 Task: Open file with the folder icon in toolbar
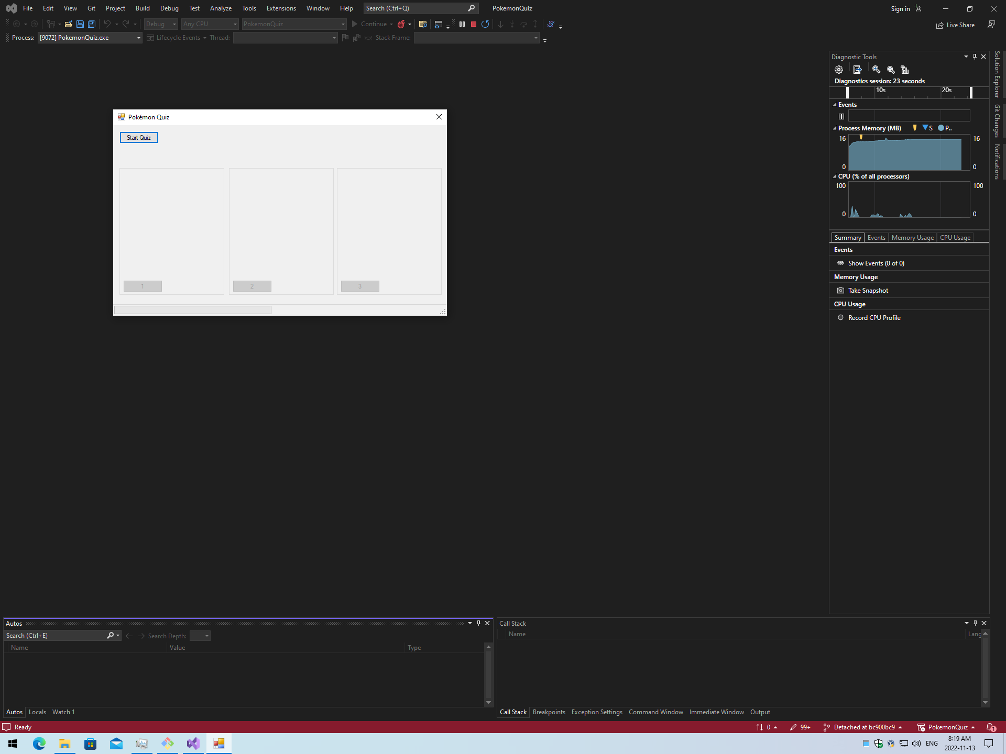68,24
